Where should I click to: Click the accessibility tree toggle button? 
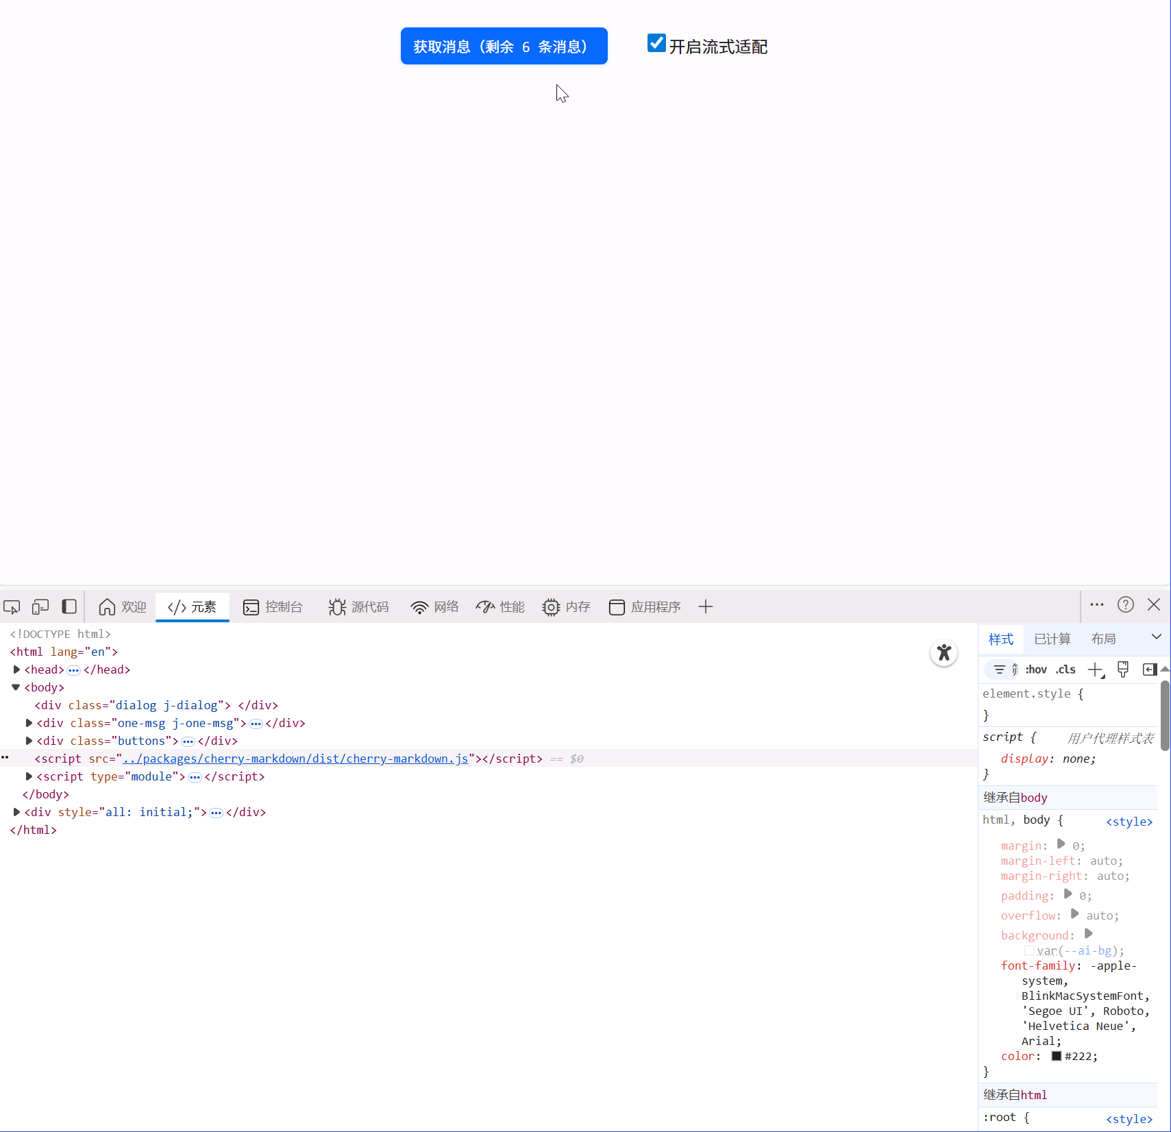944,653
